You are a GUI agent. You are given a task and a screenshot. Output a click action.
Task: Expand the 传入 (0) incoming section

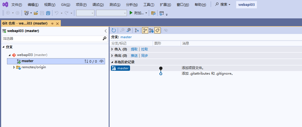click(112, 49)
